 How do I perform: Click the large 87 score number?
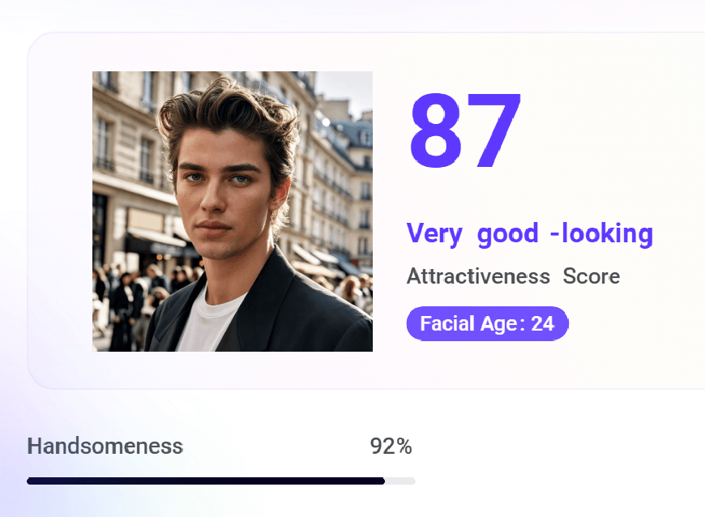click(x=465, y=131)
